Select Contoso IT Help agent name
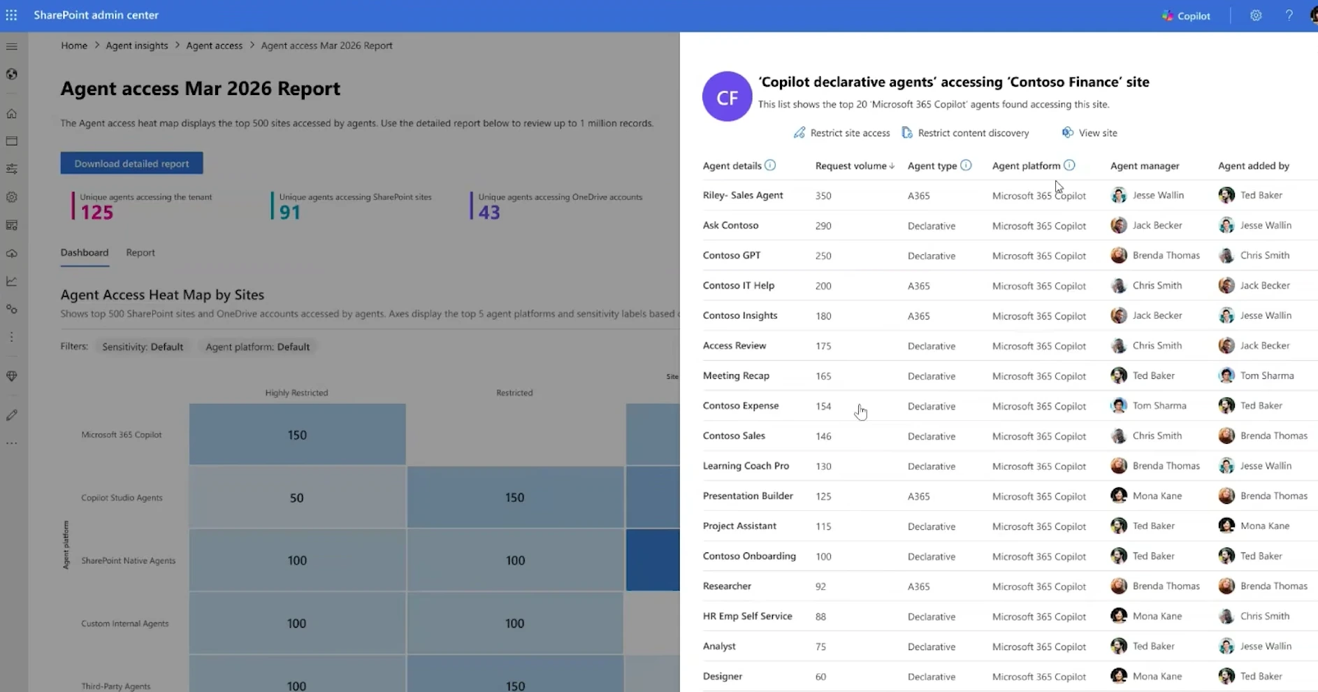The image size is (1318, 692). click(739, 285)
